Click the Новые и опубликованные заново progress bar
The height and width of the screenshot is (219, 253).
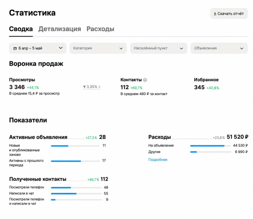[75, 146]
